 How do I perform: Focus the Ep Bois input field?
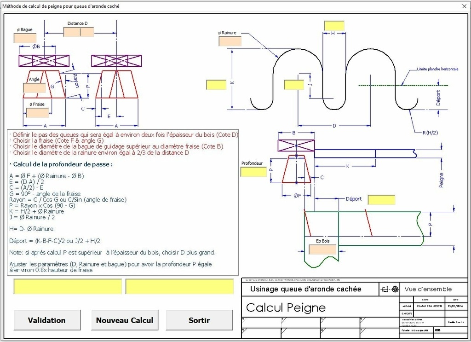[x=322, y=249]
